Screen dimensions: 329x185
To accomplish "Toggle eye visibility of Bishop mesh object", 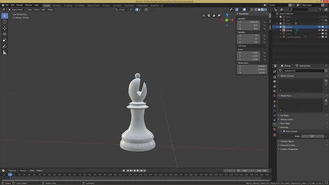I will (x=319, y=31).
